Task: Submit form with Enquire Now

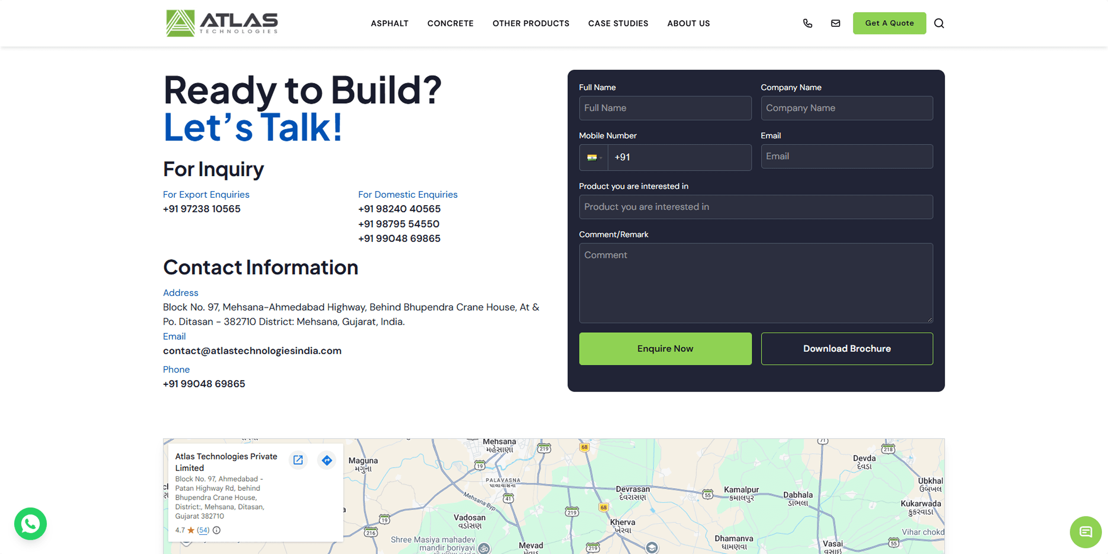Action: coord(665,349)
